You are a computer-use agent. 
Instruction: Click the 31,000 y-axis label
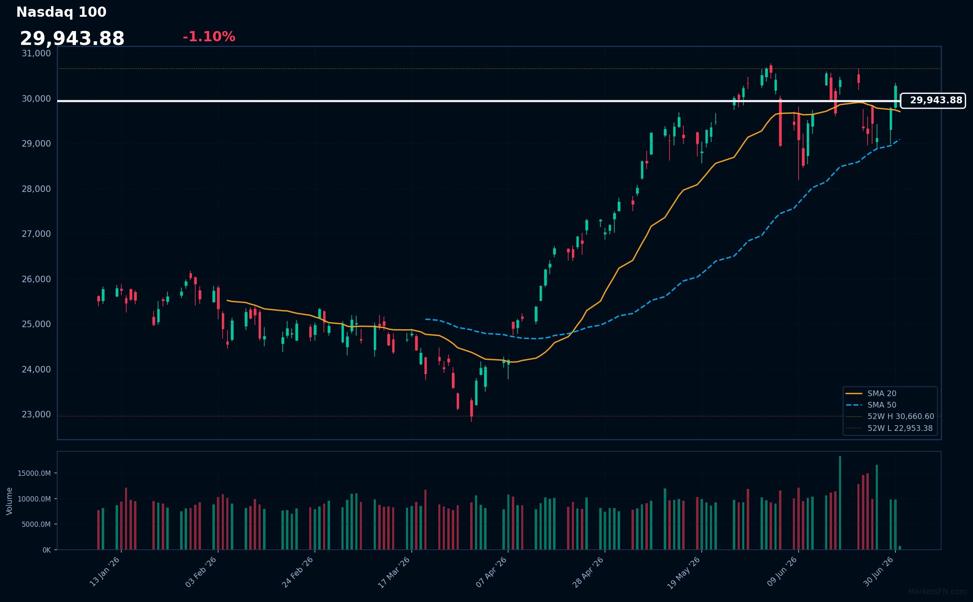(36, 54)
